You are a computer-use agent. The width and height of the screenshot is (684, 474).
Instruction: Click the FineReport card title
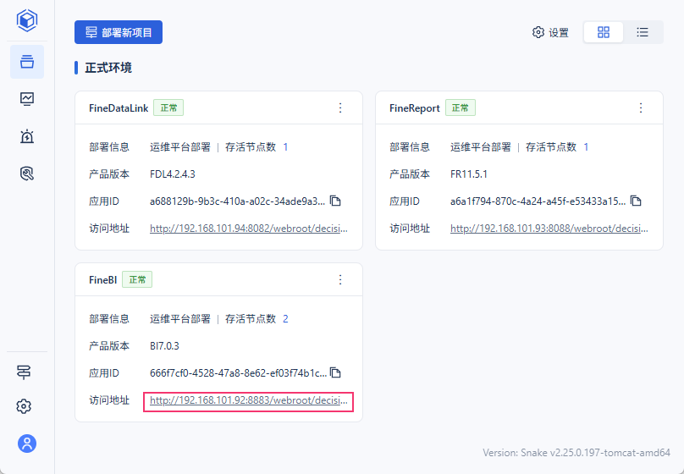point(415,108)
